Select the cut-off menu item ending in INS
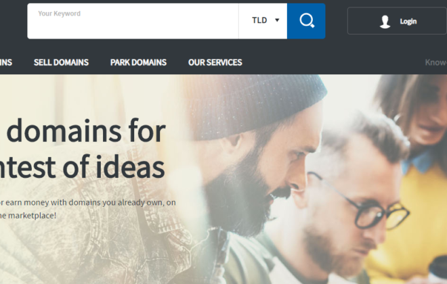447x284 pixels. (x=6, y=62)
